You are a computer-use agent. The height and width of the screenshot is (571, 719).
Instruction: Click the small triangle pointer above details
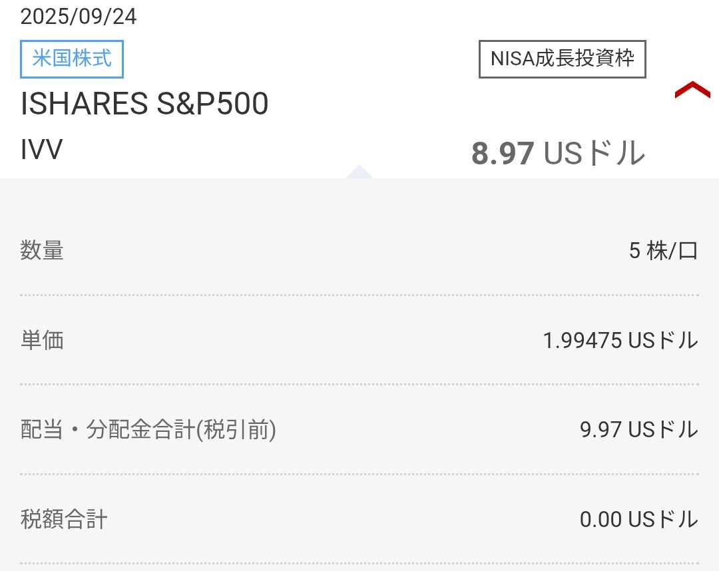pyautogui.click(x=359, y=172)
